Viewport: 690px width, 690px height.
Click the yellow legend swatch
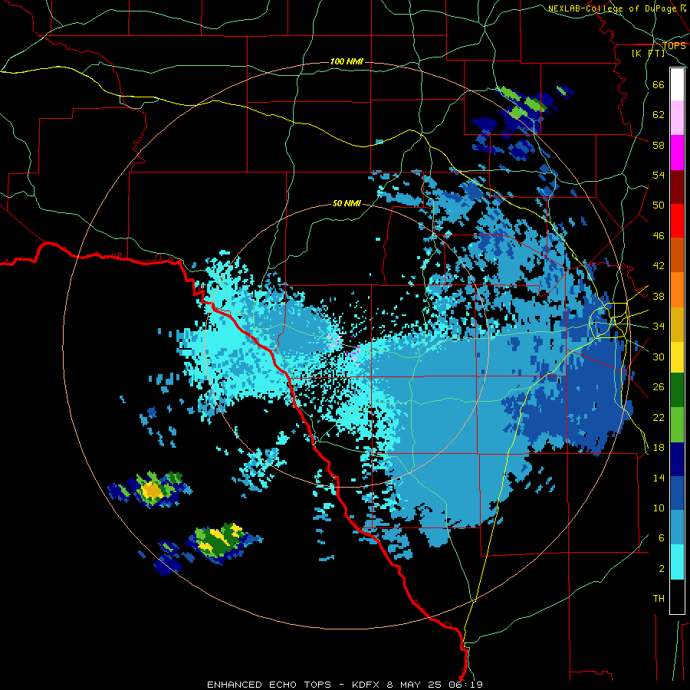pyautogui.click(x=677, y=356)
